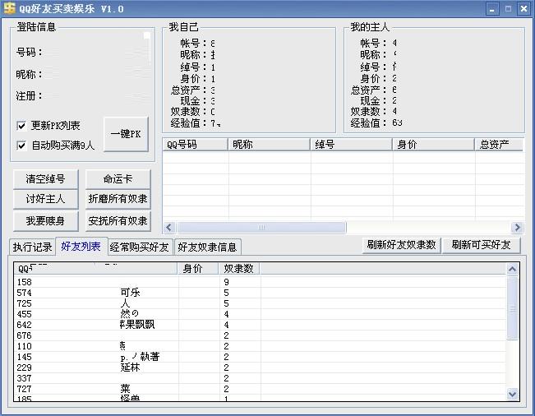
Task: Select friend row 642 果飘飘
Action: point(260,325)
